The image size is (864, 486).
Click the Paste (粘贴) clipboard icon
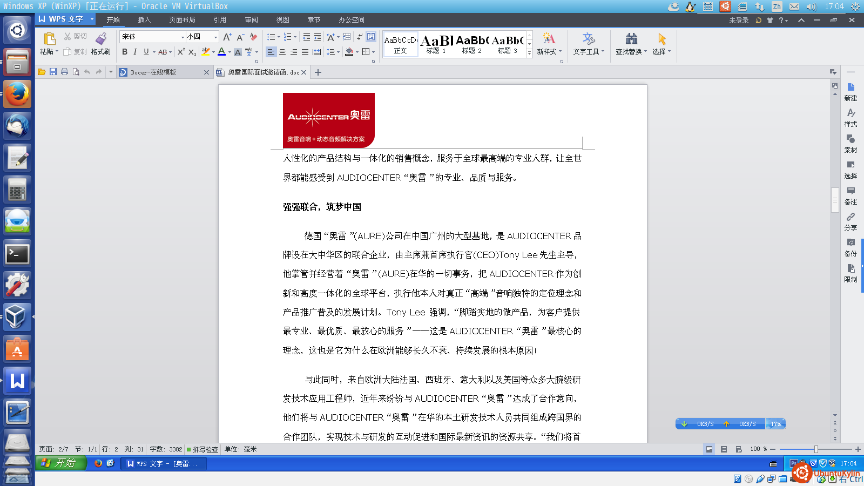[x=49, y=39]
